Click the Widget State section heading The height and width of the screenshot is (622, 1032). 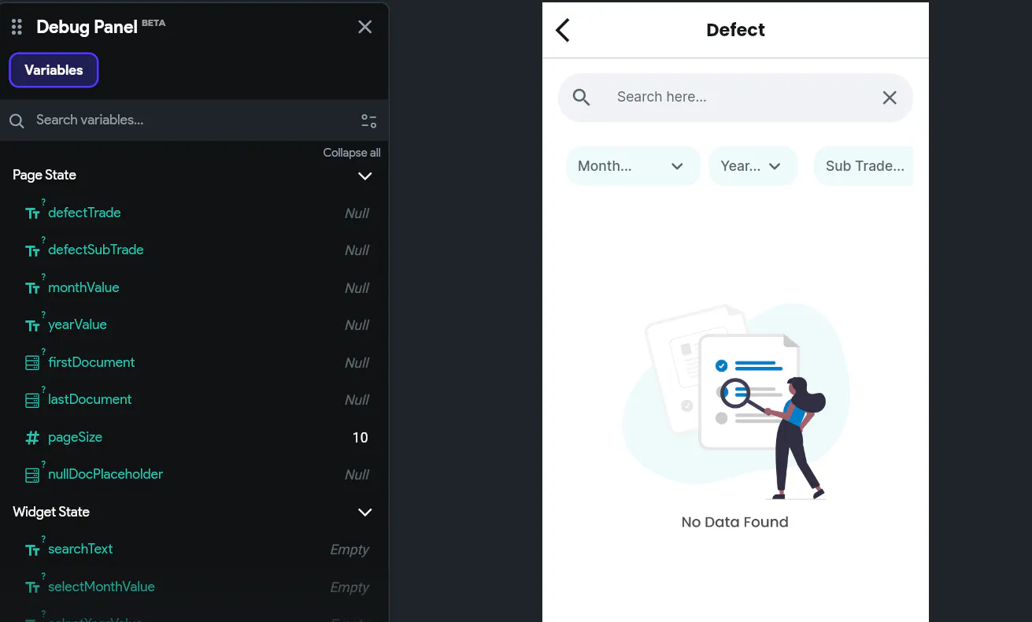tap(51, 512)
